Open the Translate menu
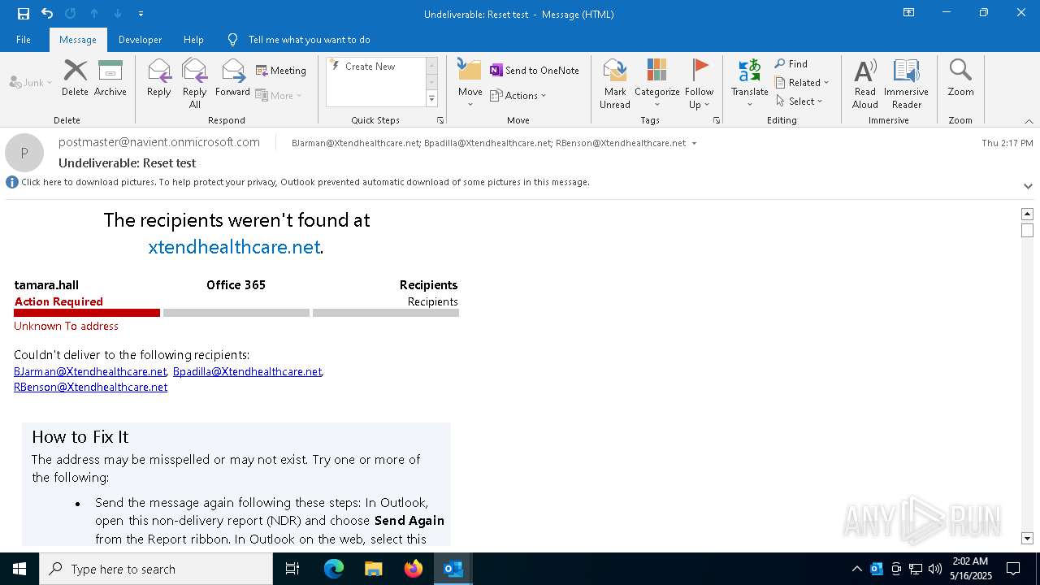This screenshot has width=1040, height=585. (749, 83)
